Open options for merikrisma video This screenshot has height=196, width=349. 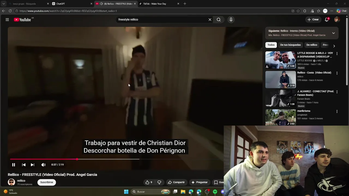[337, 112]
